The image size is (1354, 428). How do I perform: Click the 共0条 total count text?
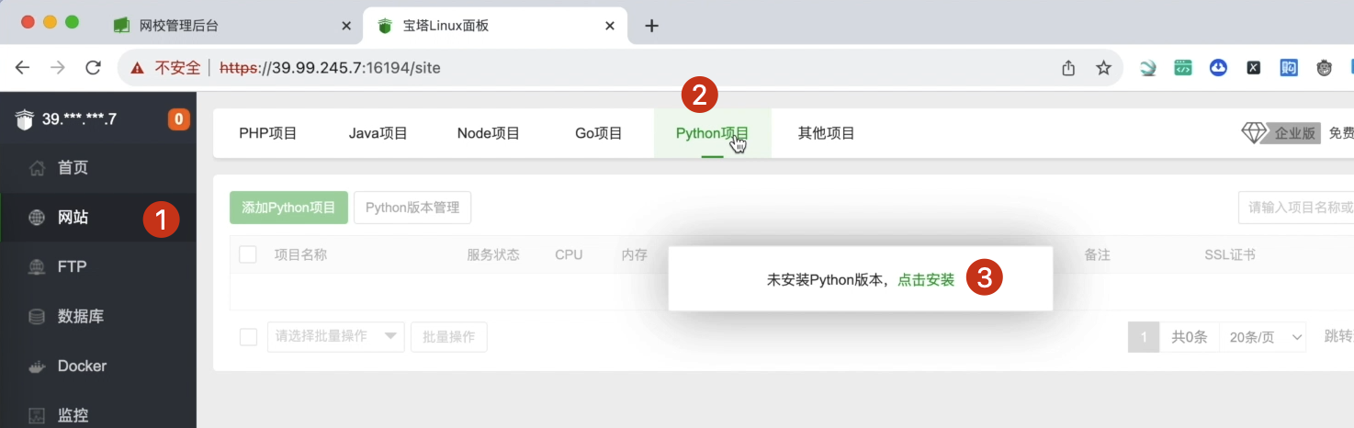click(x=1190, y=337)
